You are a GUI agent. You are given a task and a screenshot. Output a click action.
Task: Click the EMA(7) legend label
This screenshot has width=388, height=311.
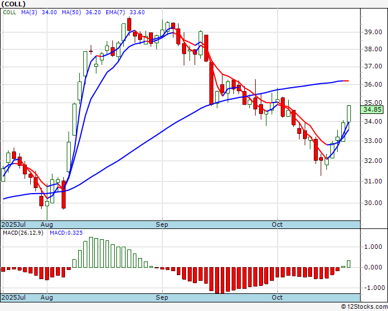coord(115,13)
